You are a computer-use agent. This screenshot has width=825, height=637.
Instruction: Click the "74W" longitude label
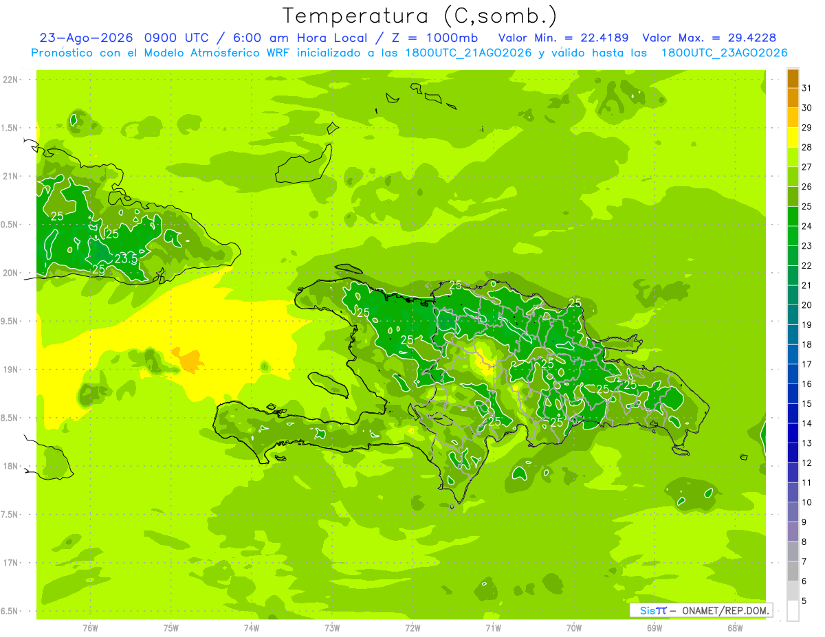click(x=252, y=627)
